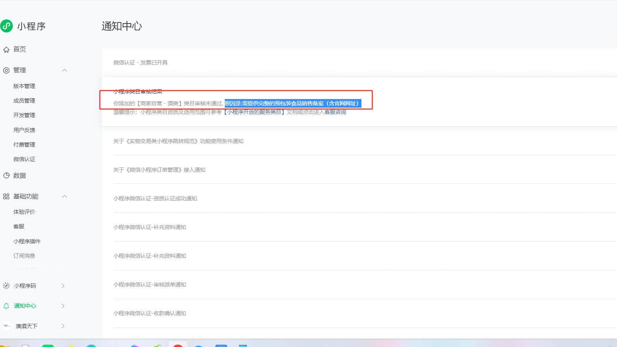Click the hexagon icon beside 管理
617x347 pixels.
click(x=6, y=70)
